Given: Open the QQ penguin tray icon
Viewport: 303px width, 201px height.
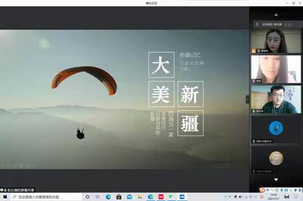Looking at the screenshot, I should [235, 197].
